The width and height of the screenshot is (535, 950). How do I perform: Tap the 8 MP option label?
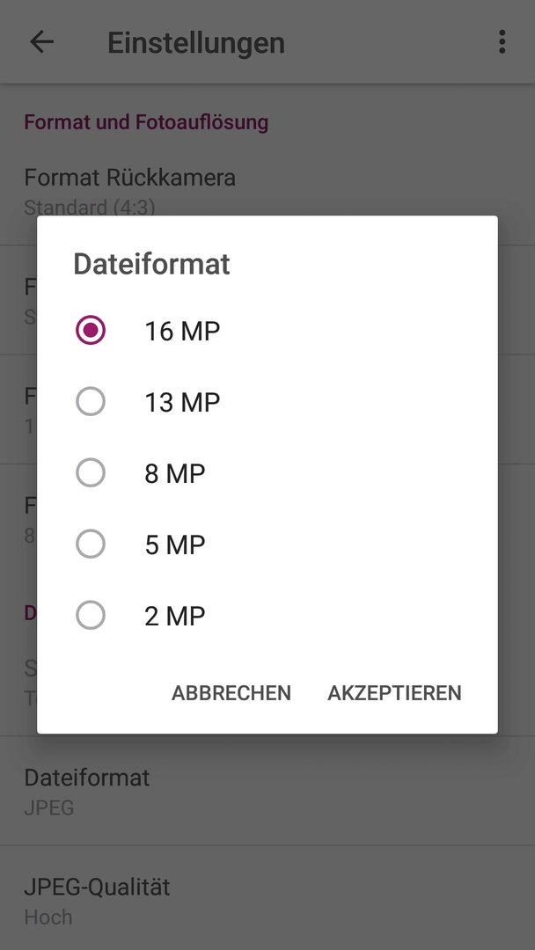coord(175,474)
